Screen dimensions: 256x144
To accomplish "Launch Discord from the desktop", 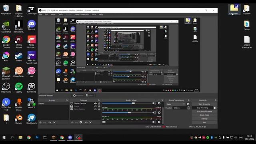I will click(x=31, y=25).
